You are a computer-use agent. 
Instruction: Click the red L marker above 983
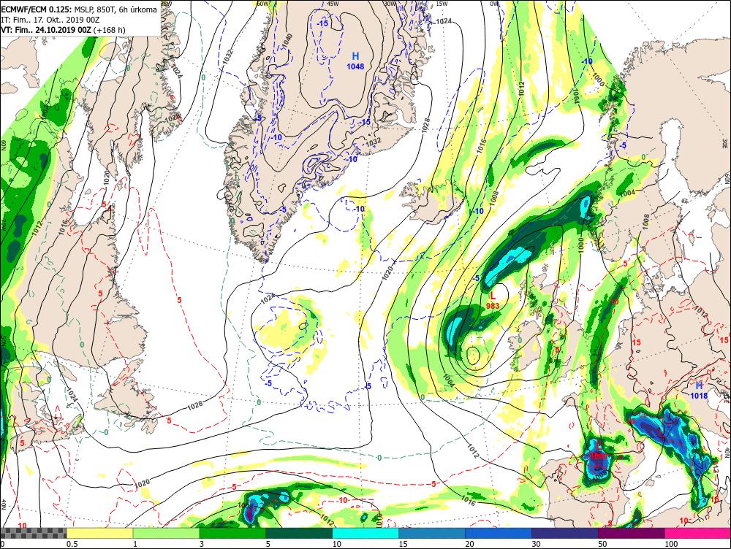(x=492, y=295)
